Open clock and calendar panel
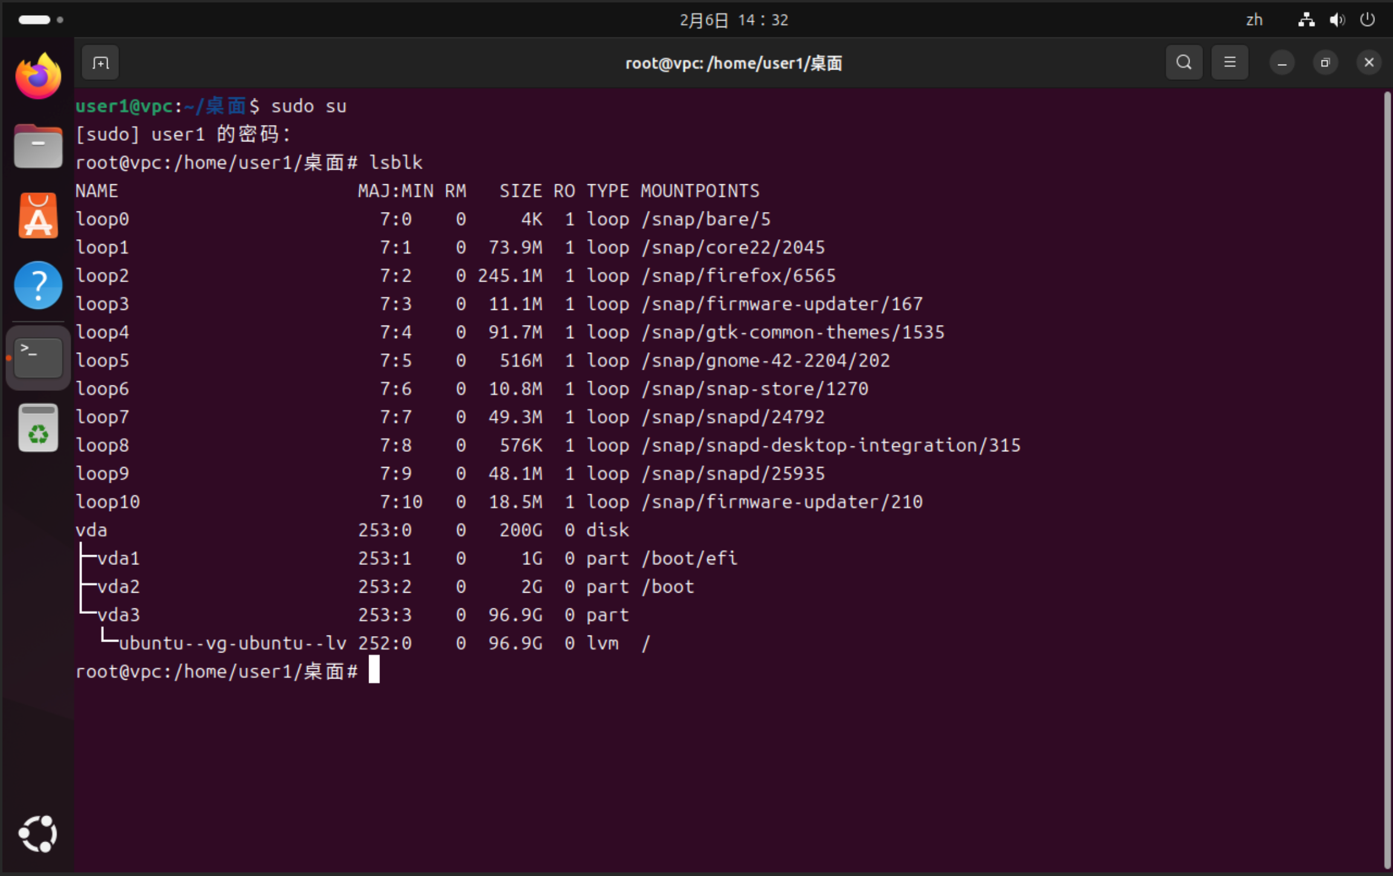Viewport: 1393px width, 876px height. 733,20
